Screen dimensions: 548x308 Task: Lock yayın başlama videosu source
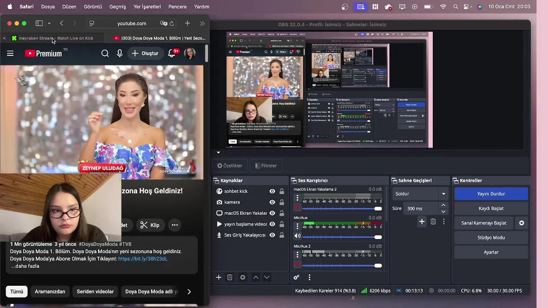click(282, 224)
